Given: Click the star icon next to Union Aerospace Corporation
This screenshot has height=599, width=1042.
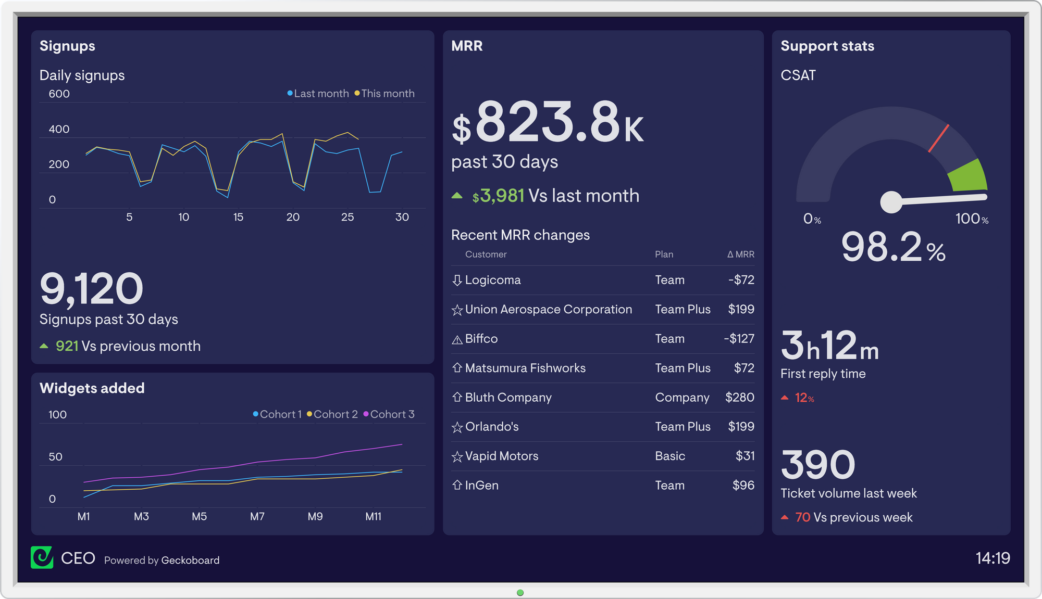Looking at the screenshot, I should pyautogui.click(x=456, y=309).
